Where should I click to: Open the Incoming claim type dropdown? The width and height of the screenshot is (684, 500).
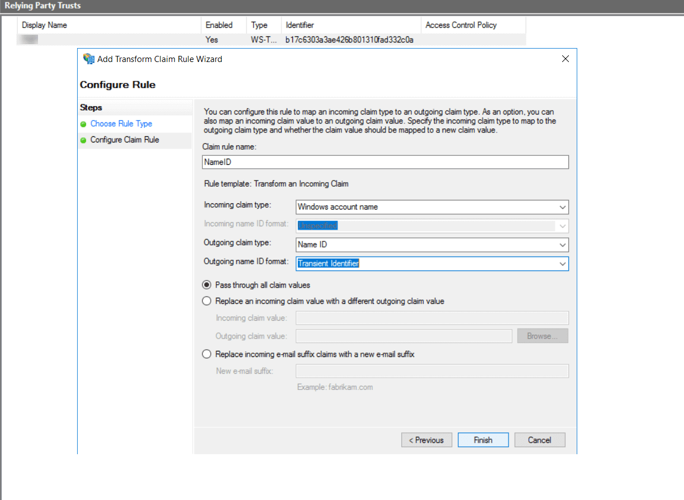(x=562, y=207)
